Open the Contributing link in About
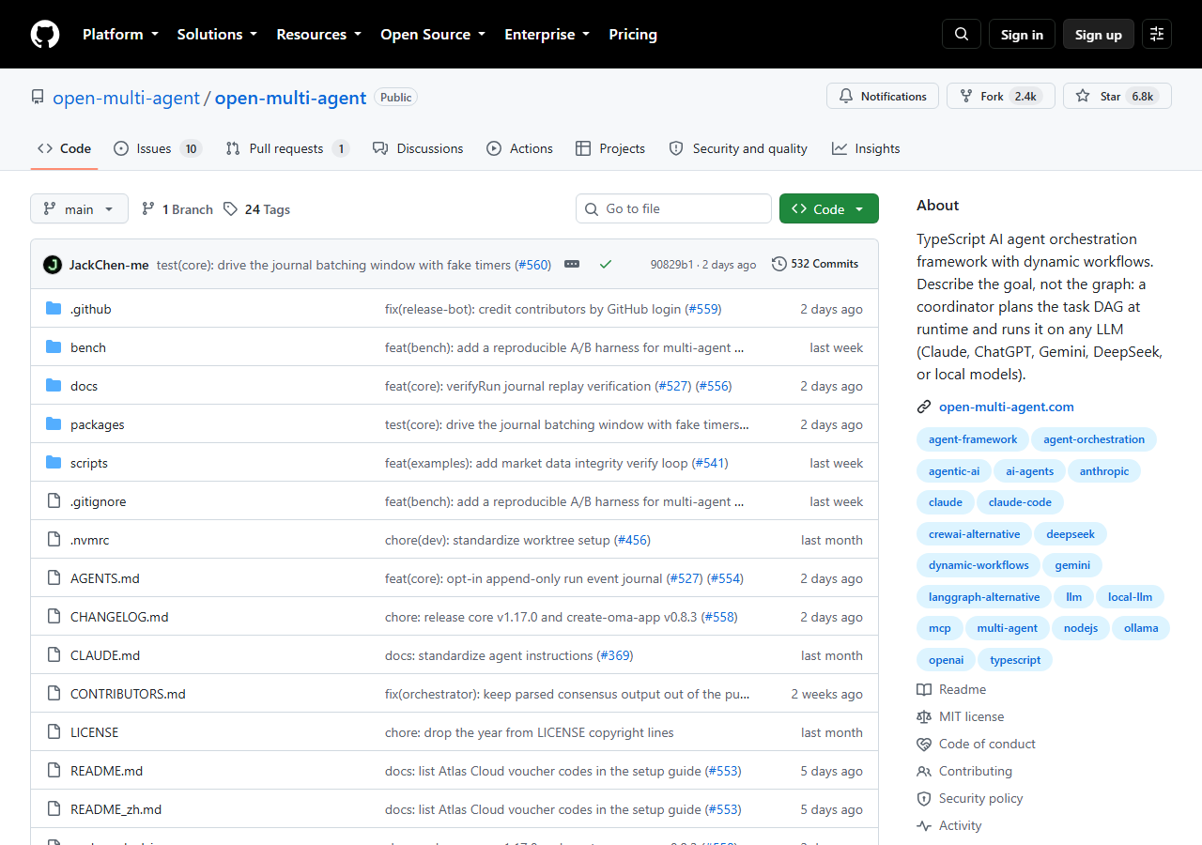 [x=976, y=771]
